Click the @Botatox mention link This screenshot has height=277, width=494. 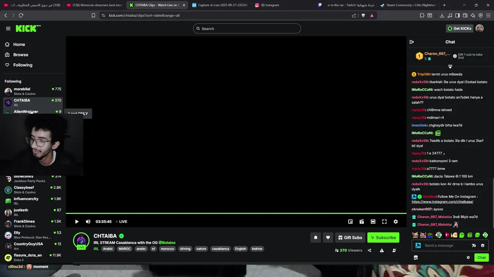point(167,243)
